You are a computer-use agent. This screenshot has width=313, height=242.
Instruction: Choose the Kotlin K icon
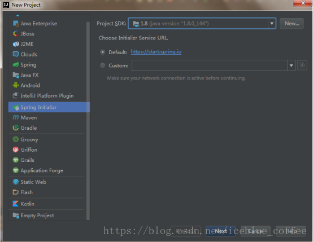[16, 204]
